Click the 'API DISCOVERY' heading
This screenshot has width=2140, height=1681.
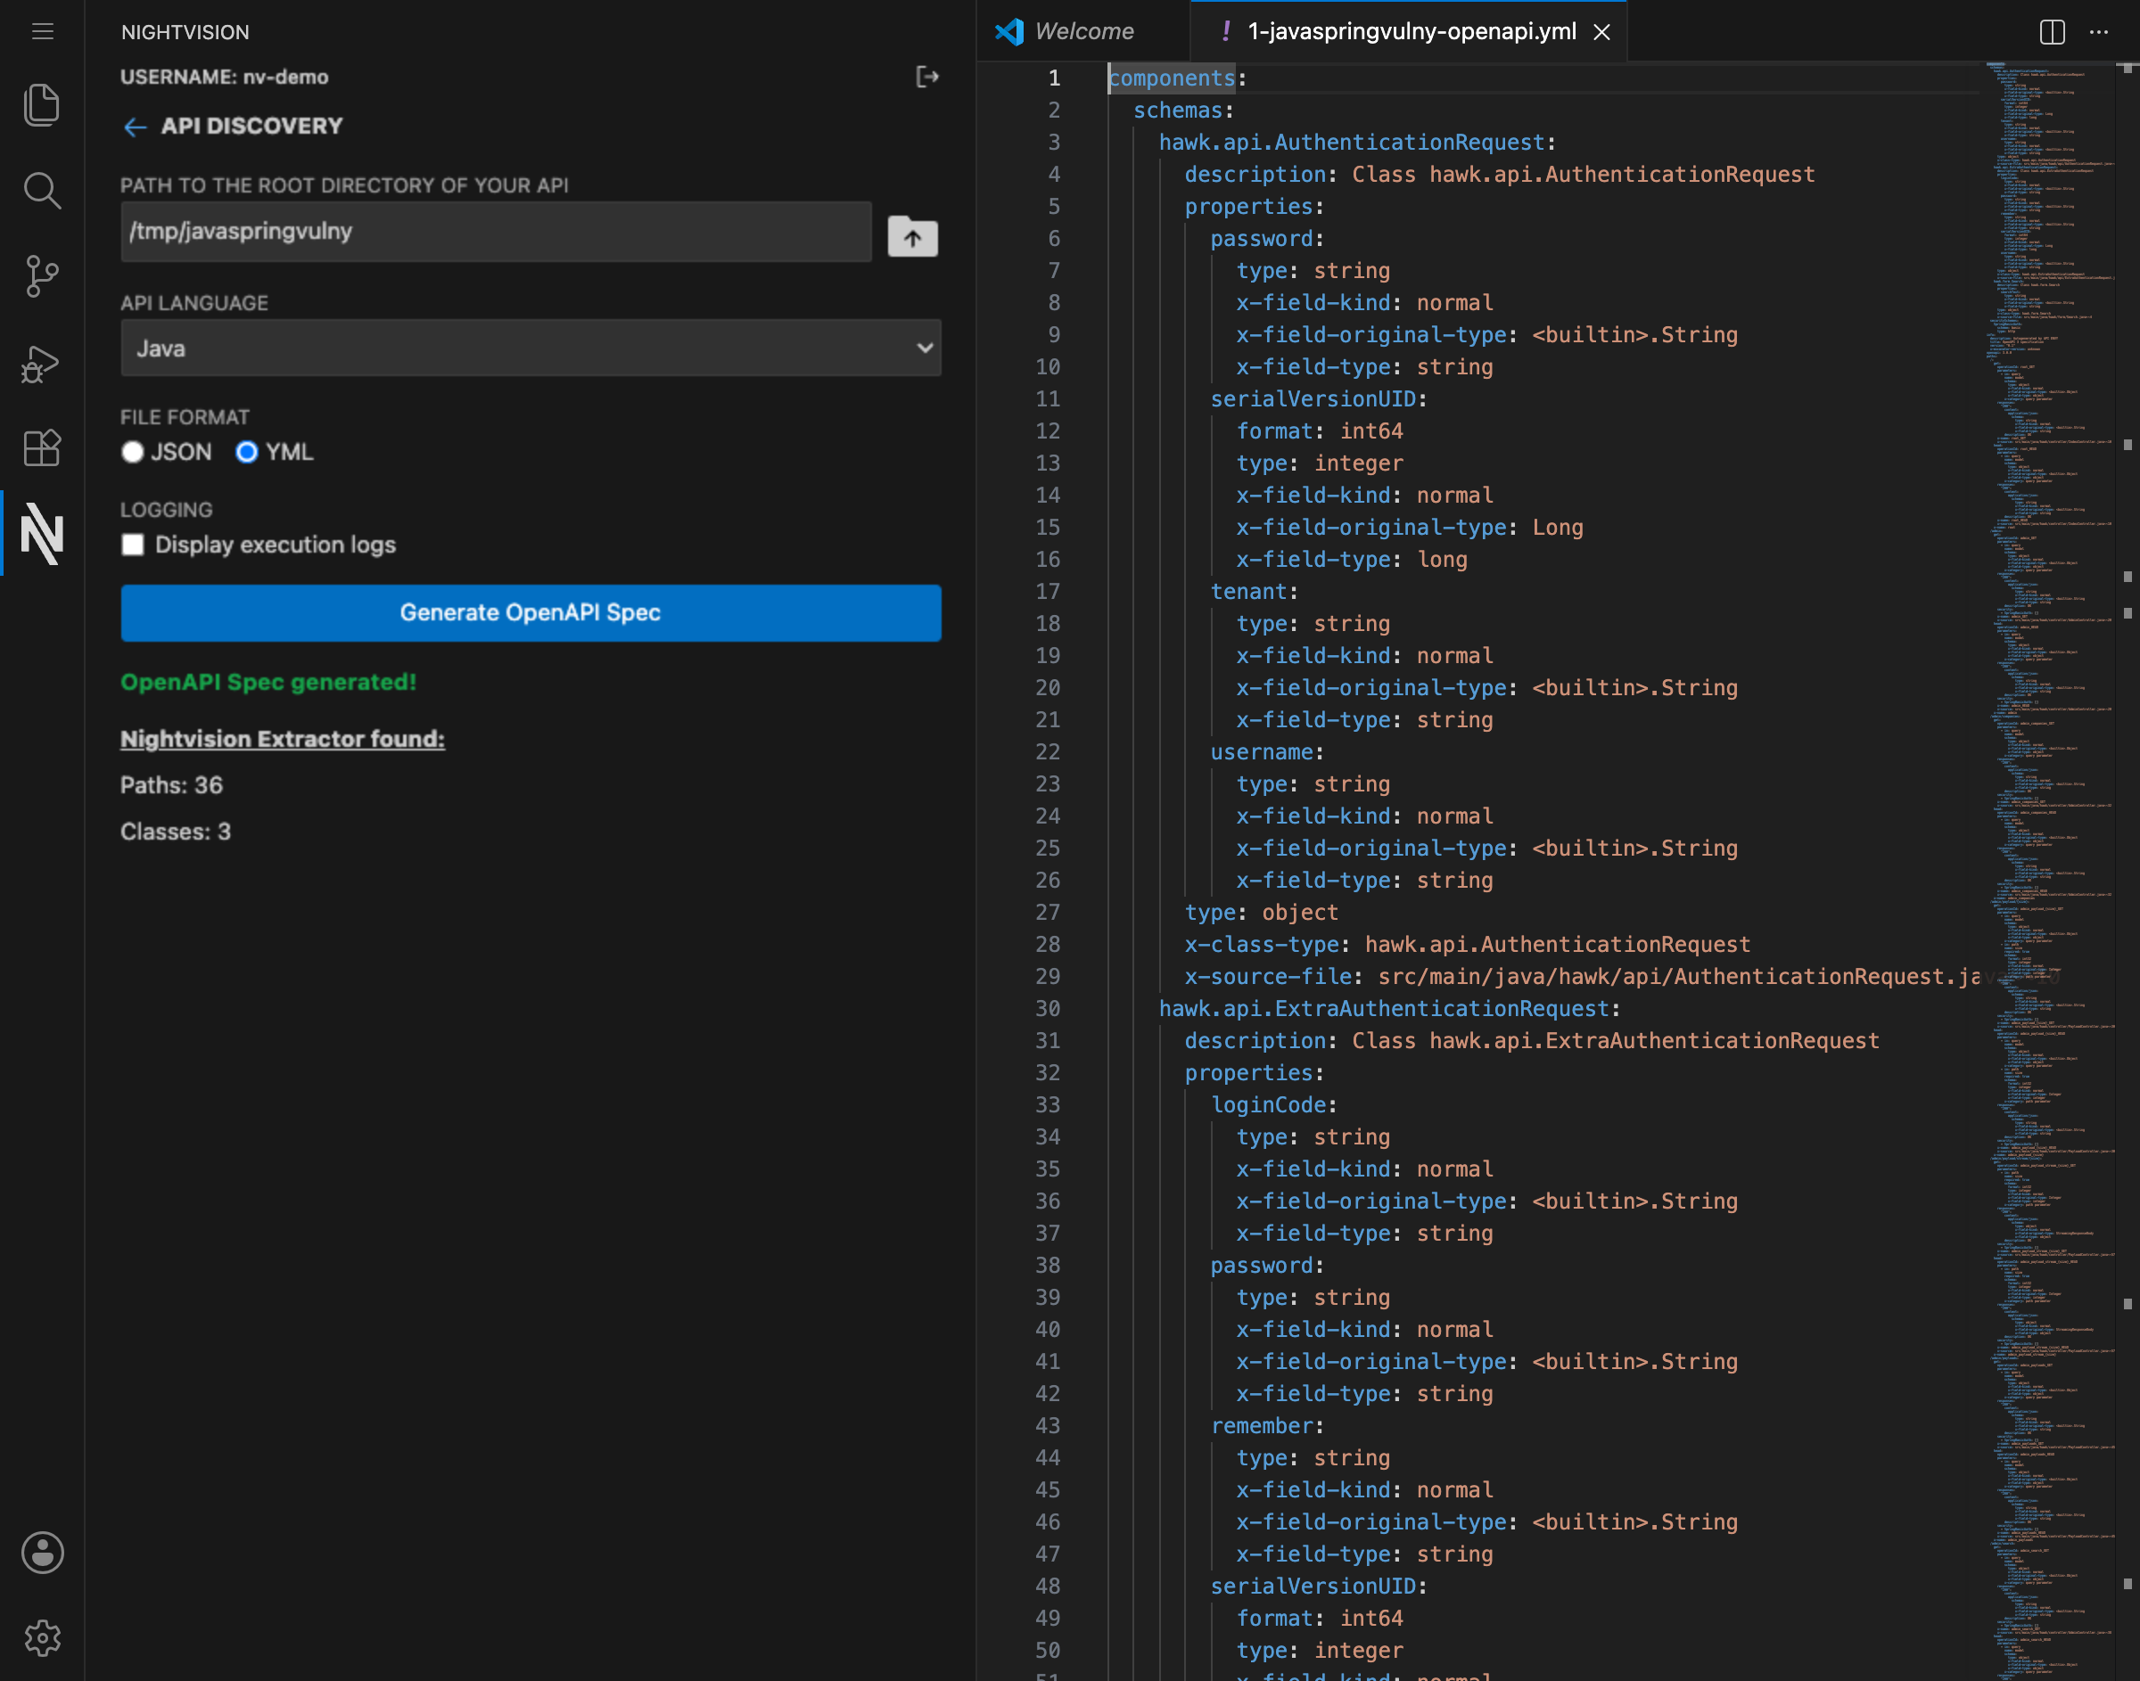point(252,126)
